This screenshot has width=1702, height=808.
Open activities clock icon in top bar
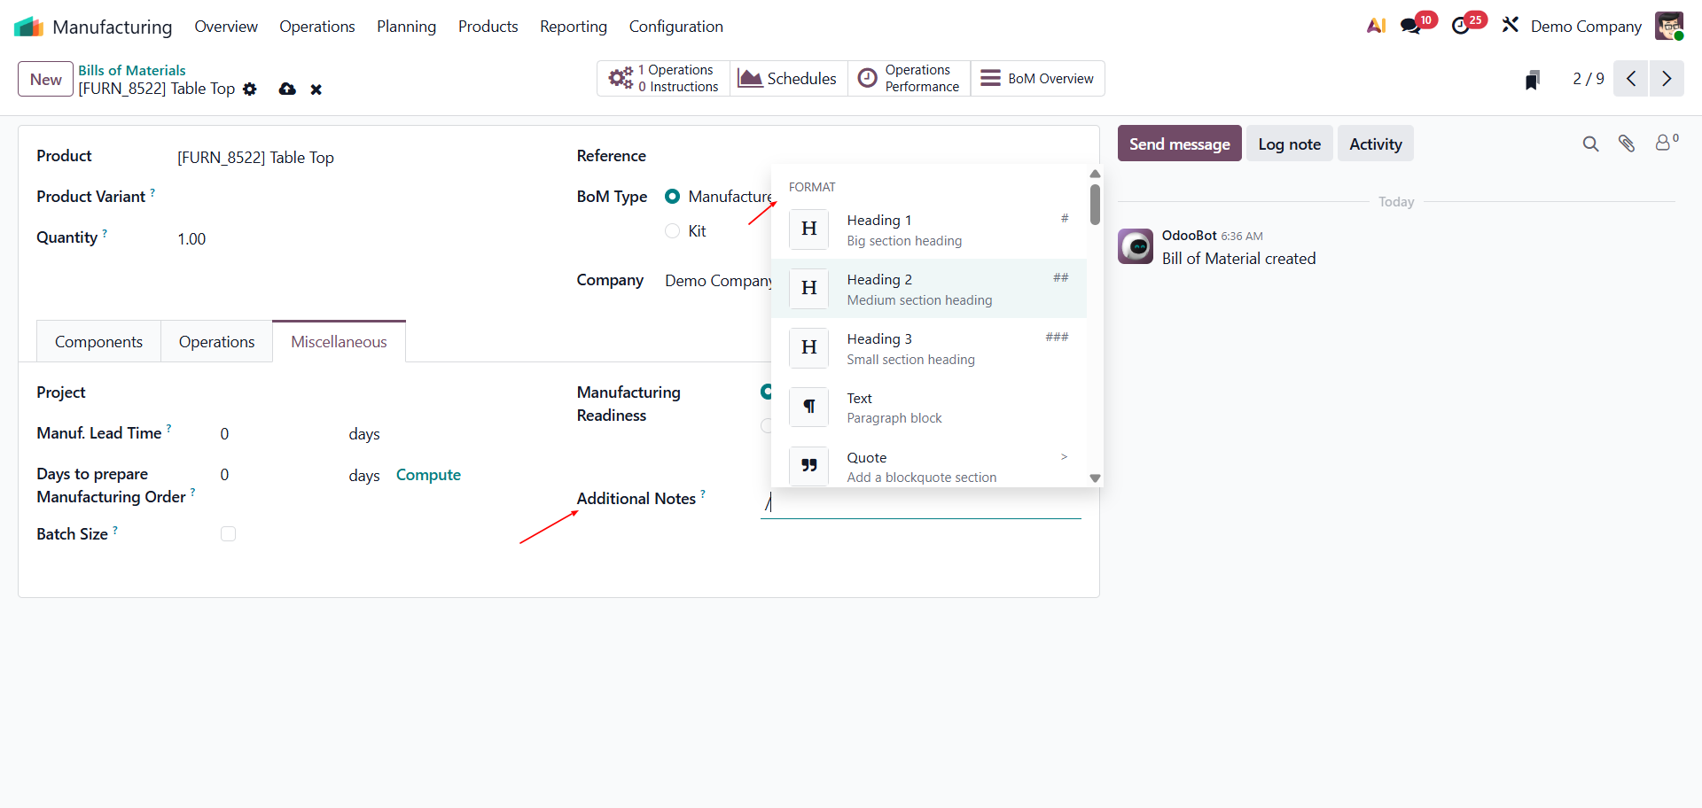(1461, 27)
